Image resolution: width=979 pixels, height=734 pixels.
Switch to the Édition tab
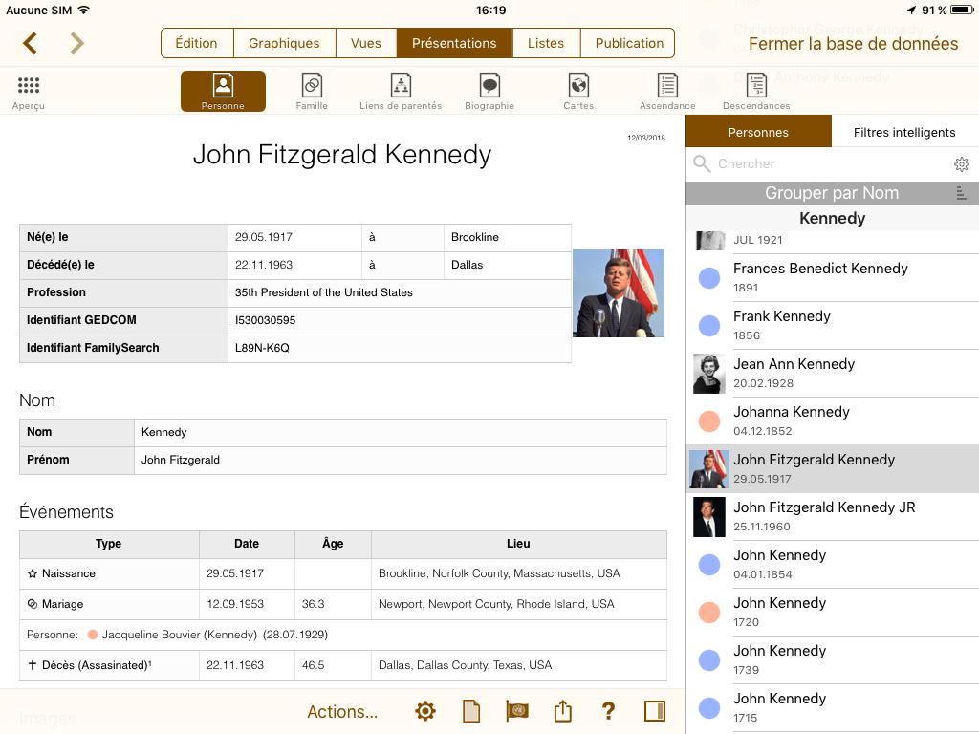[x=197, y=43]
